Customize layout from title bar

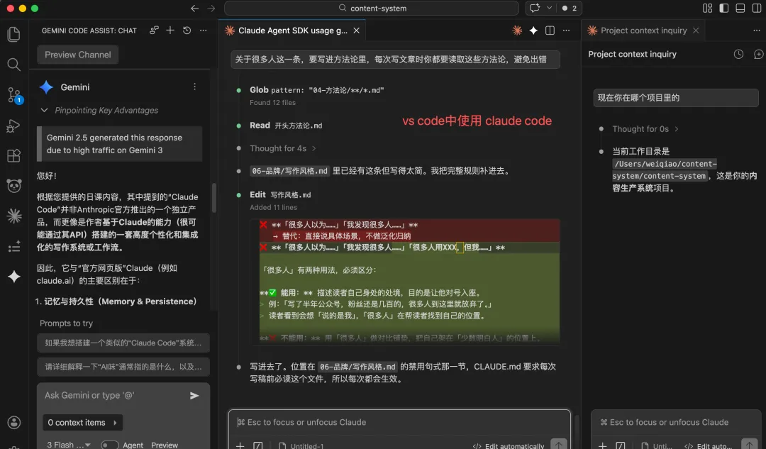pyautogui.click(x=707, y=8)
